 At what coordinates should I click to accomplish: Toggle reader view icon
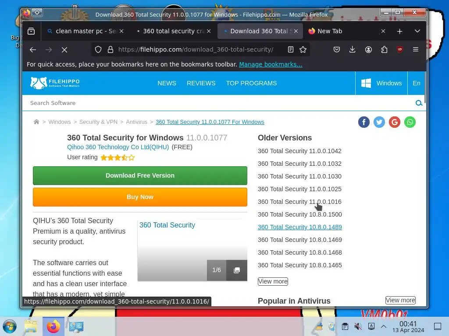point(291,49)
